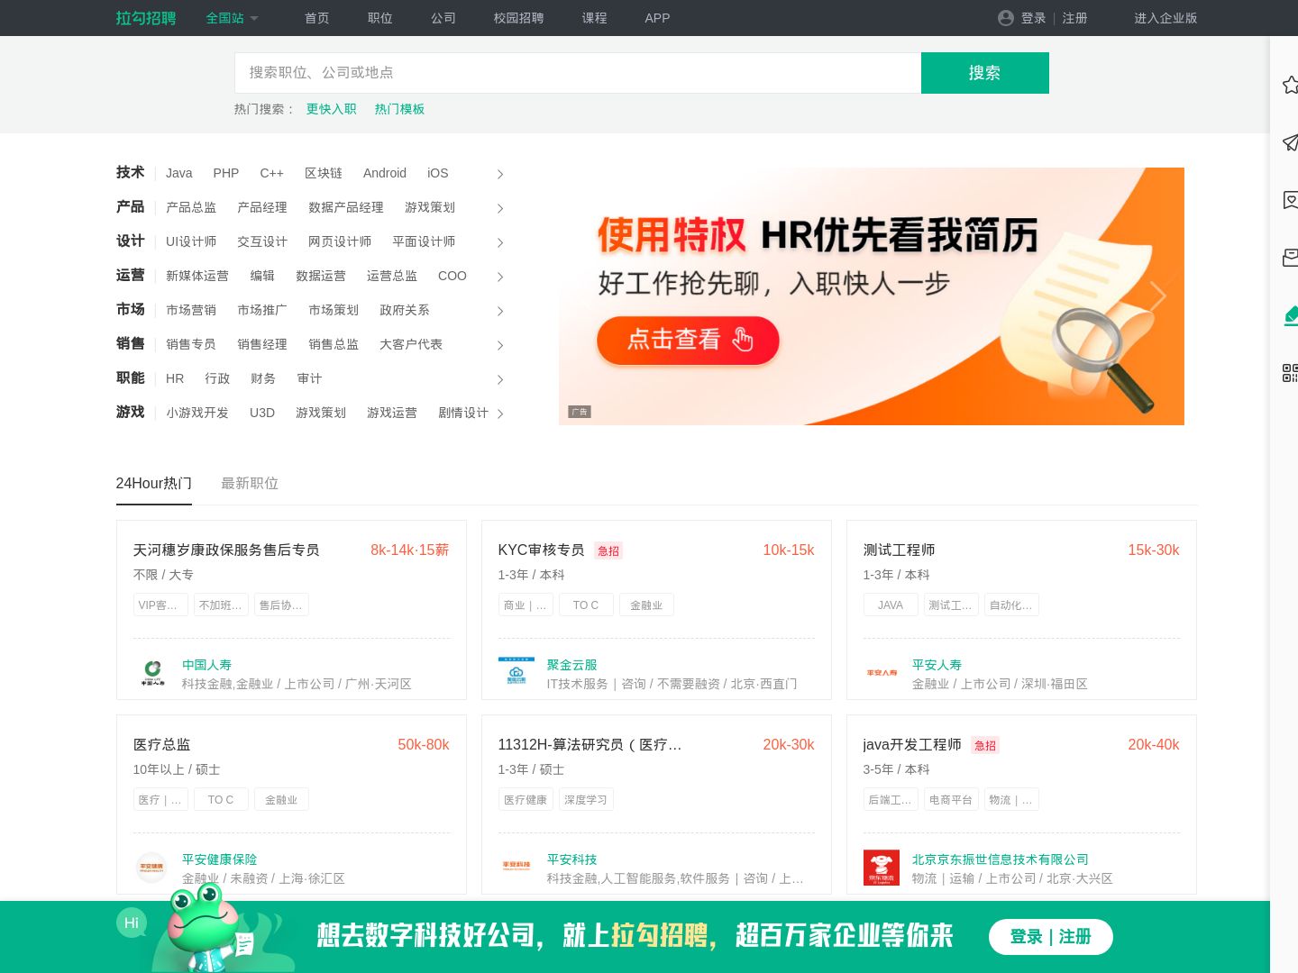Click 注册 link in top bar

click(1075, 18)
